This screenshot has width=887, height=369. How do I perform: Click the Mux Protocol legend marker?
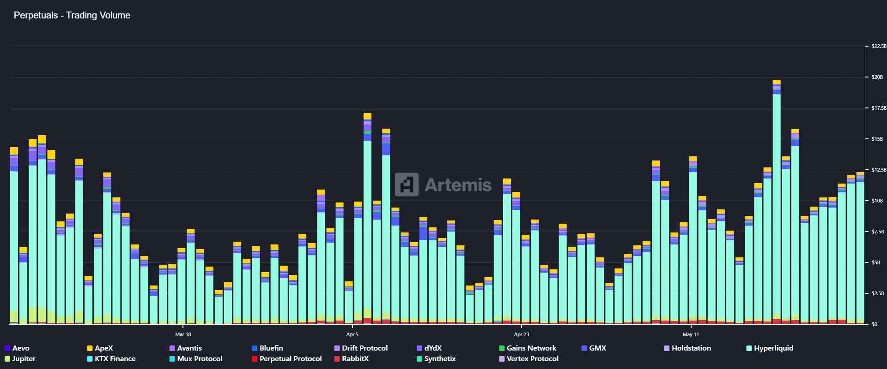(172, 359)
